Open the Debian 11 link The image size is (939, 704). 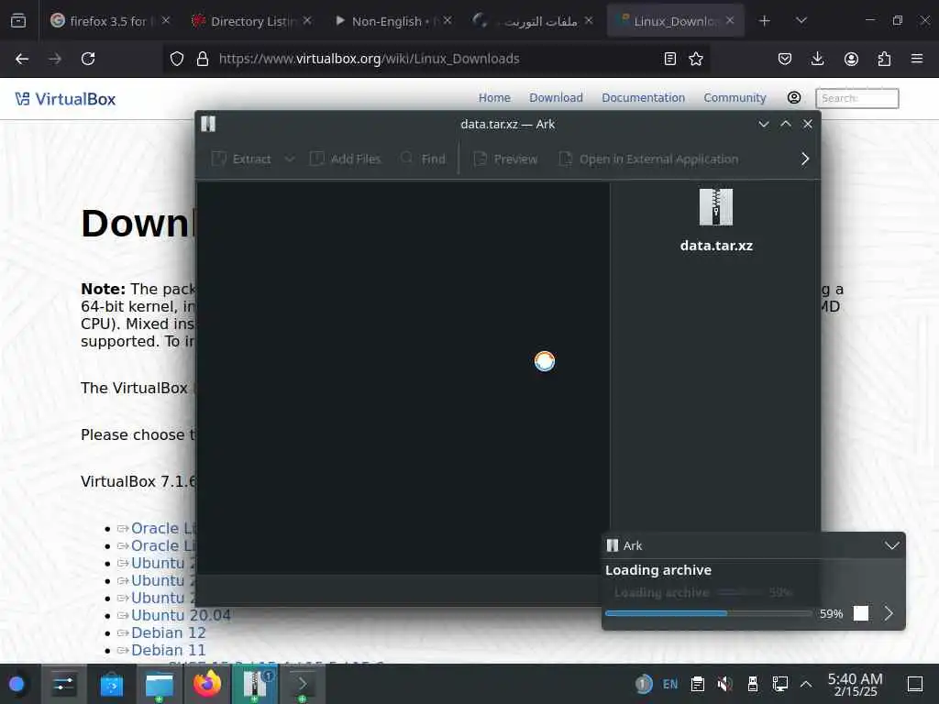169,650
